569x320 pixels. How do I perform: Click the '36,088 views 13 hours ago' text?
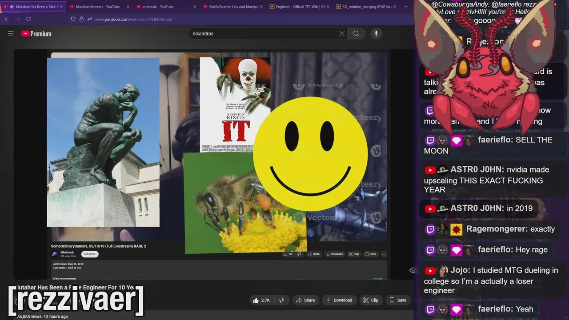(x=42, y=316)
